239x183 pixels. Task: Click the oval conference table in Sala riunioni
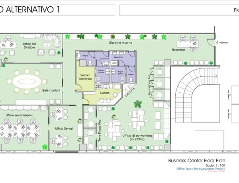click(26, 82)
